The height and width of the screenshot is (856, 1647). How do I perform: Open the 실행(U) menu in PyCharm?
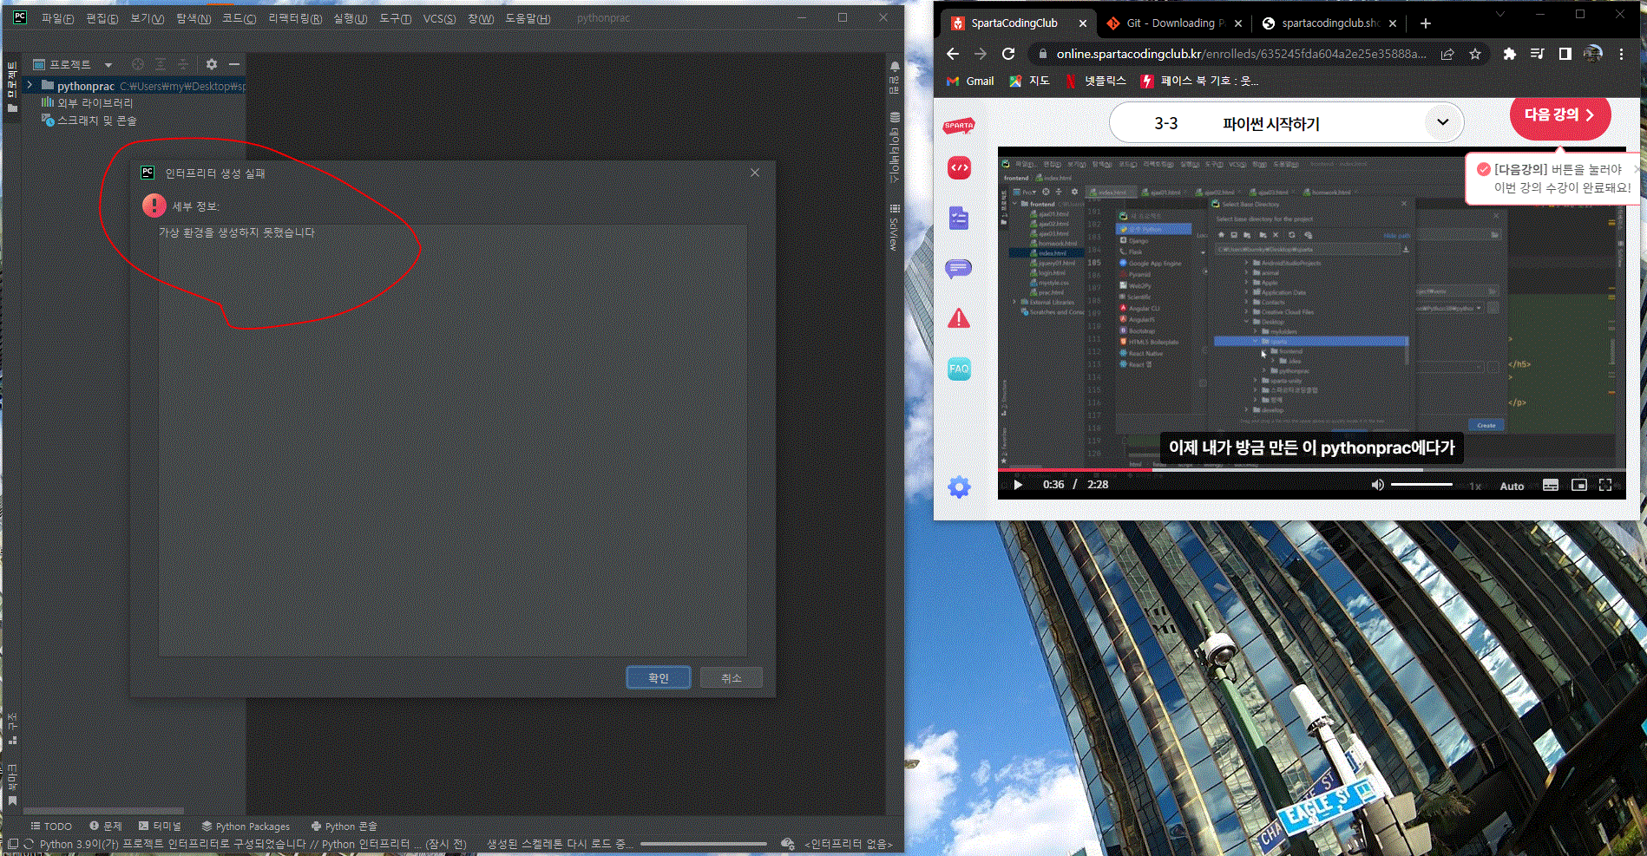click(x=350, y=18)
